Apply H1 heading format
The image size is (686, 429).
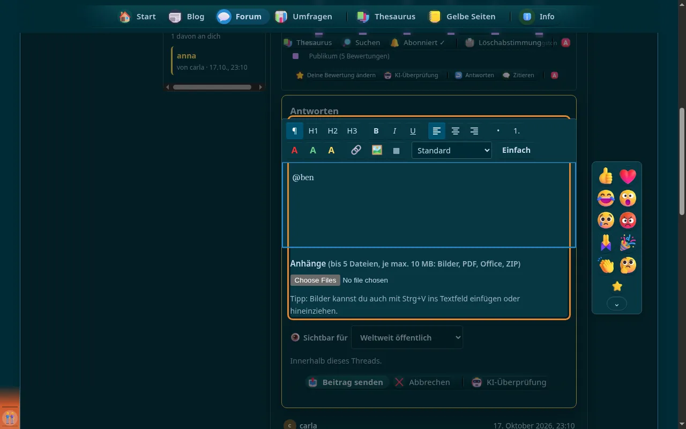[314, 131]
